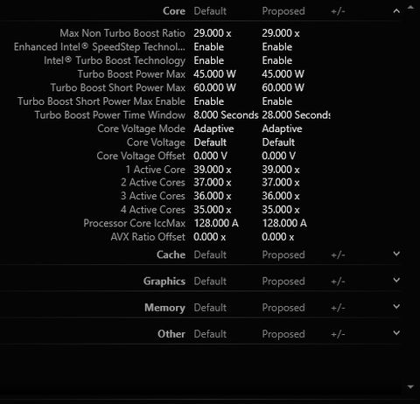420x404 pixels.
Task: Click the Memory row +/- header
Action: [x=338, y=308]
